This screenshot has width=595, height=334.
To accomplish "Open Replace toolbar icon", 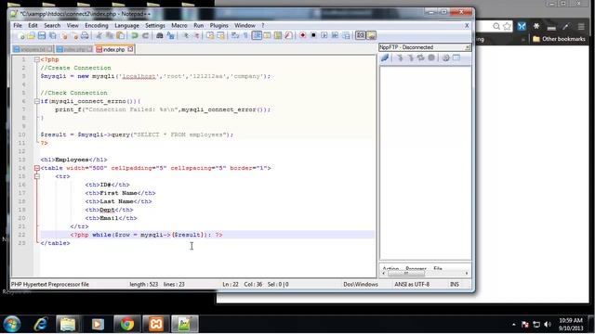I will point(171,35).
